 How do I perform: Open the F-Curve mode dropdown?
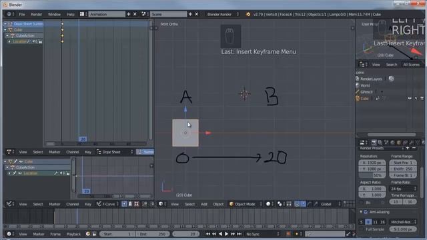pos(107,204)
